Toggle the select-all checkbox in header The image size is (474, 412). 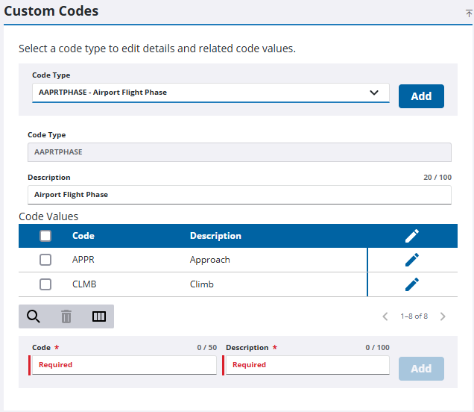point(45,236)
